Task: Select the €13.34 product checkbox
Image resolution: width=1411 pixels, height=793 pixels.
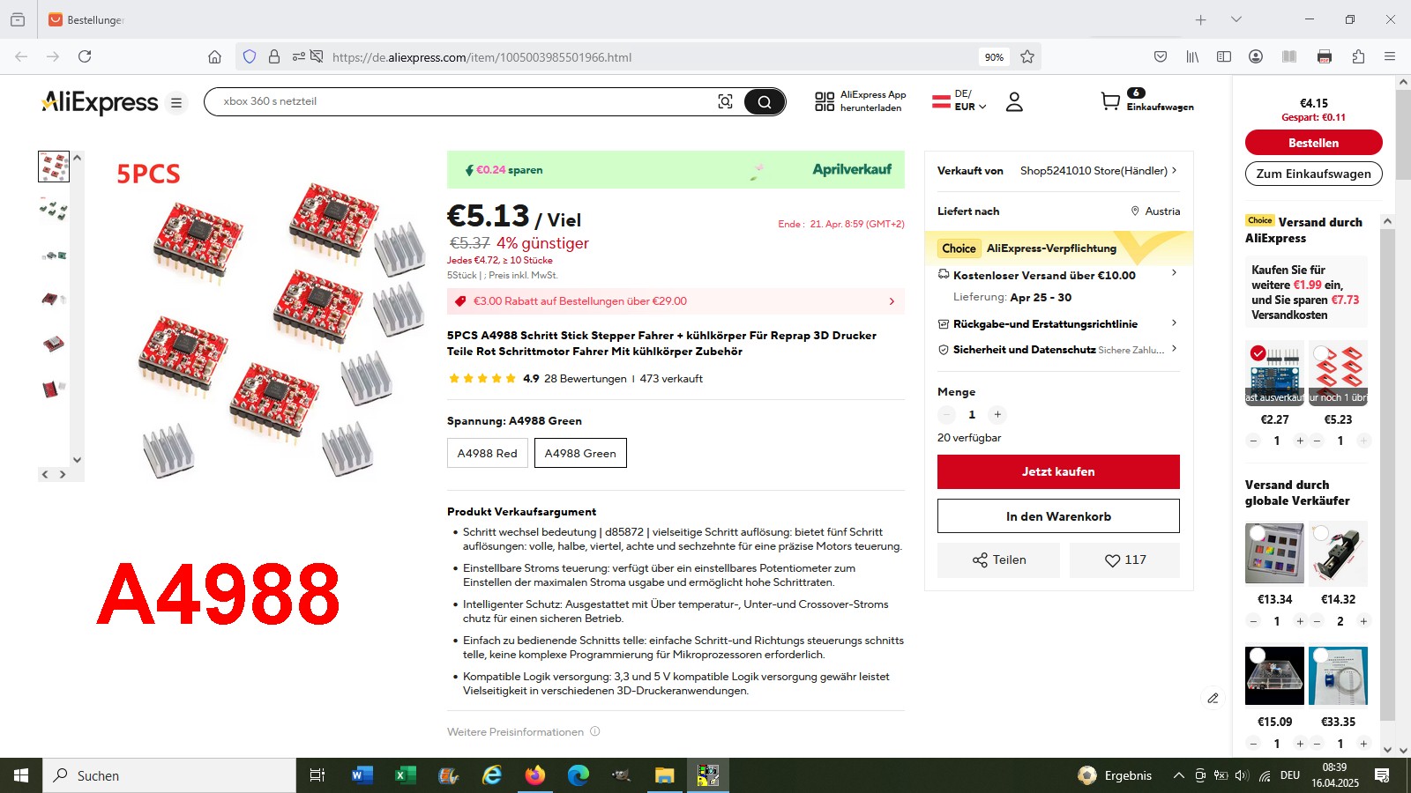Action: point(1258,532)
